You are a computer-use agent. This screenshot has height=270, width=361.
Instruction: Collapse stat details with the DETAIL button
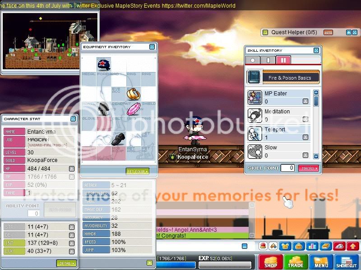(x=66, y=263)
